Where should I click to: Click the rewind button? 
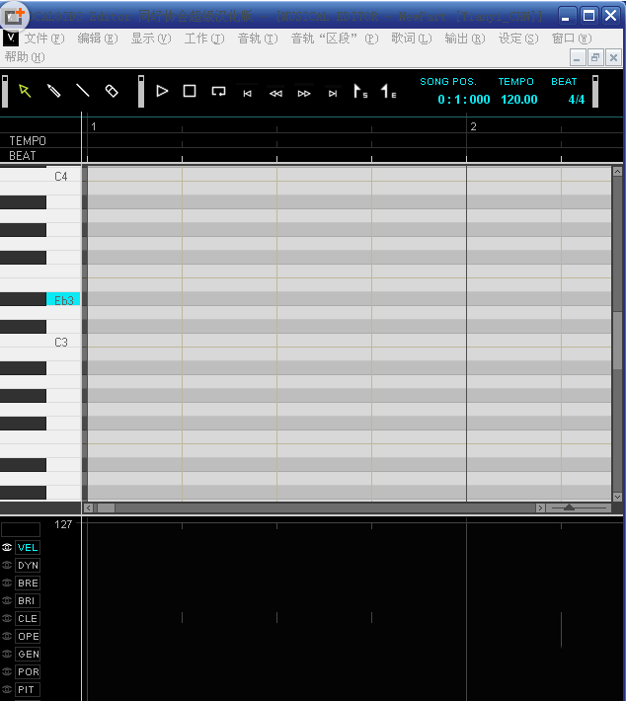[275, 93]
